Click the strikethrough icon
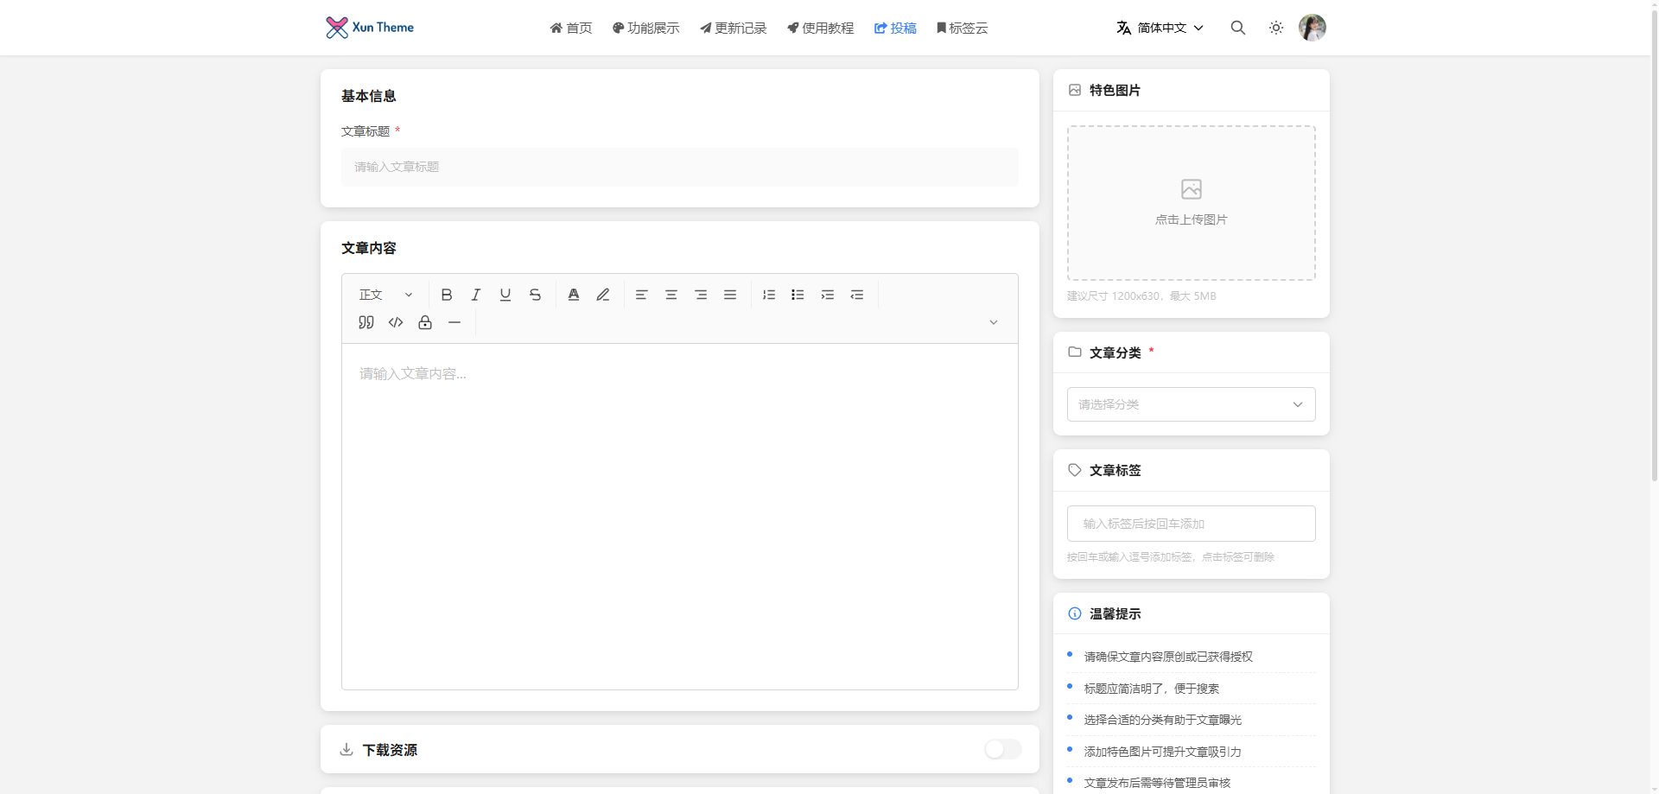The height and width of the screenshot is (794, 1659). (x=535, y=295)
